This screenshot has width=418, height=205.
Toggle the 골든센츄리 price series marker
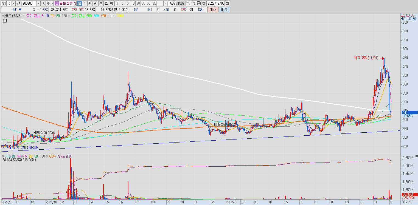(3, 16)
